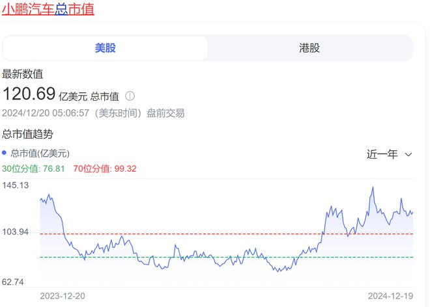The image size is (430, 307).
Task: Click the chevron arrow next to 近一年
Action: [408, 155]
